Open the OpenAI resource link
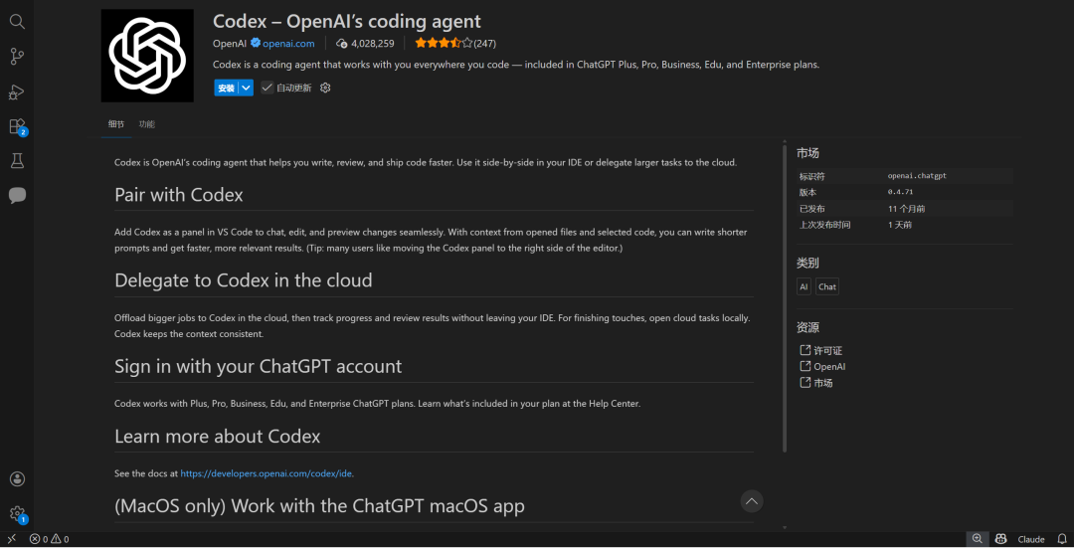Viewport: 1074px width, 548px height. (x=829, y=366)
